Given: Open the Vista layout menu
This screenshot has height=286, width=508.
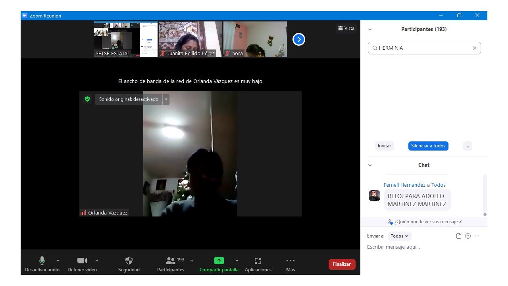Looking at the screenshot, I should click(x=346, y=28).
